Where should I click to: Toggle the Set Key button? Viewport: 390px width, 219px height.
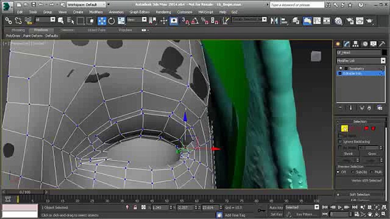tap(276, 214)
